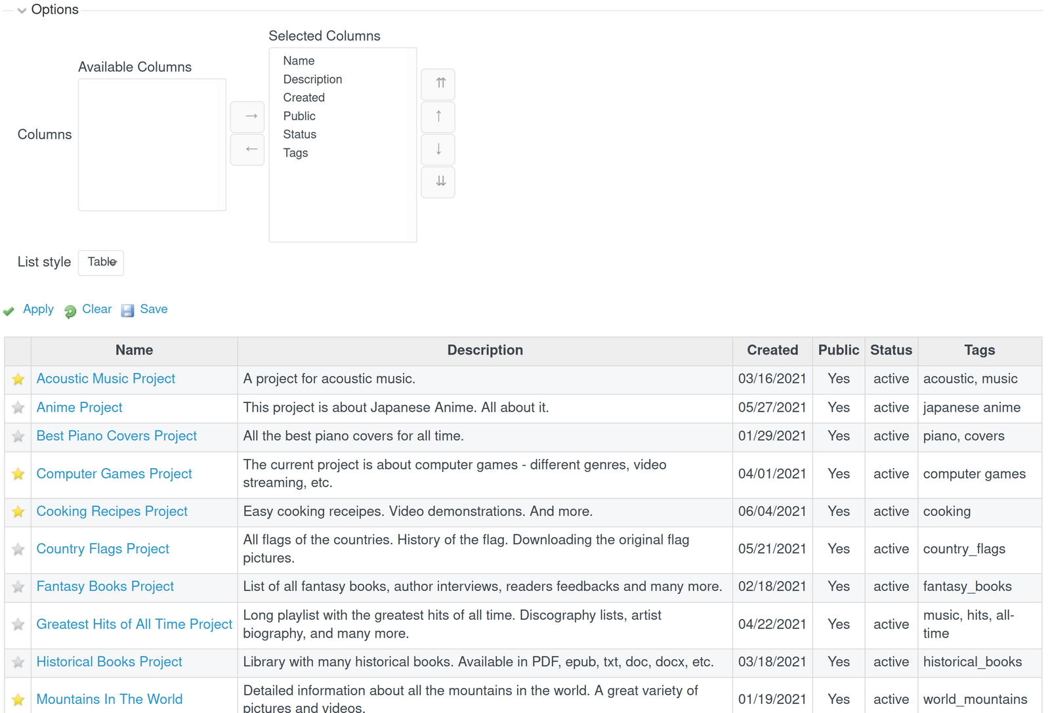Star the Anime Project row
1050x713 pixels.
click(x=18, y=408)
